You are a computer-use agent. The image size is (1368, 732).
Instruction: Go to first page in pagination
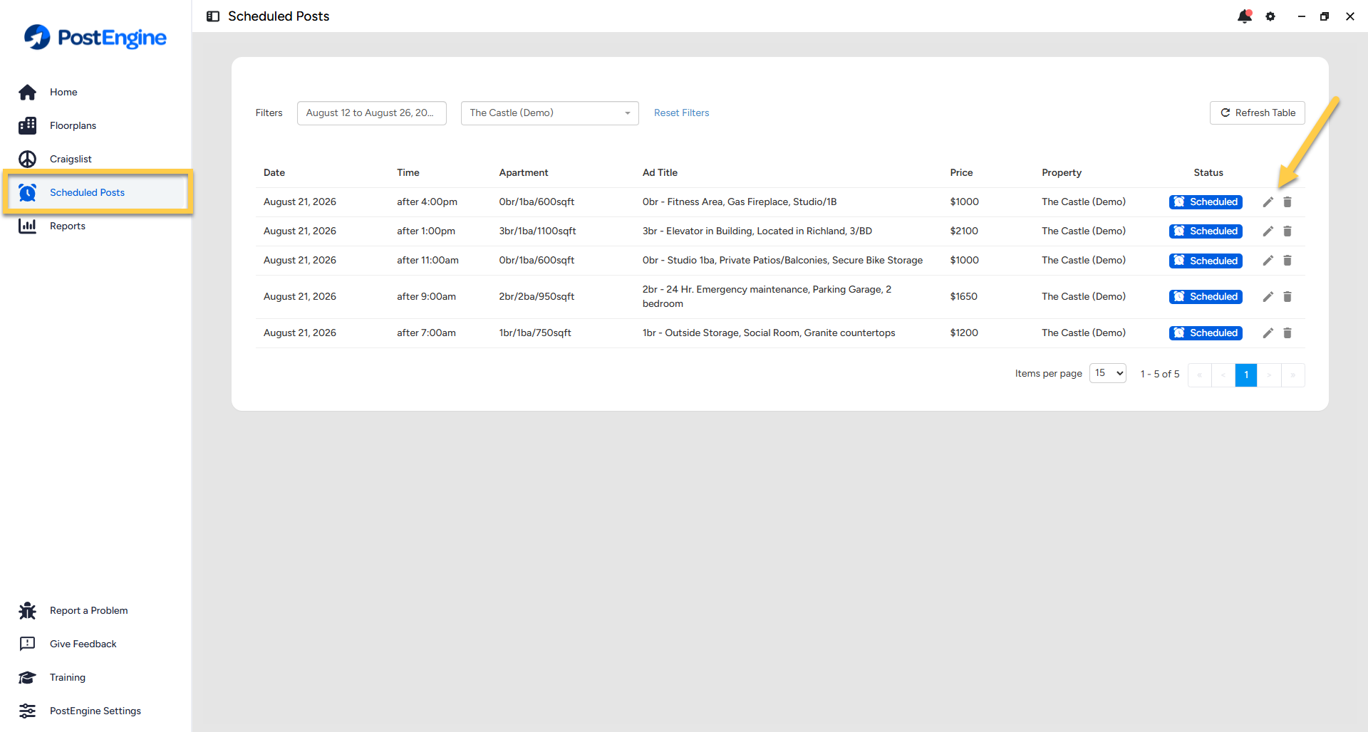pos(1200,375)
